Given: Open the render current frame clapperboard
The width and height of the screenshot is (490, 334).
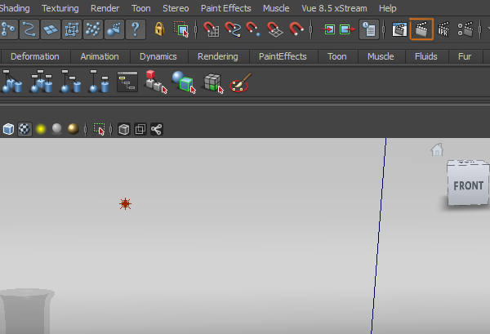Looking at the screenshot, I should tap(399, 30).
